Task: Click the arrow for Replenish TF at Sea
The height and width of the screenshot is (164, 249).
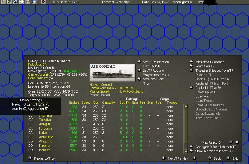Action: click(191, 87)
